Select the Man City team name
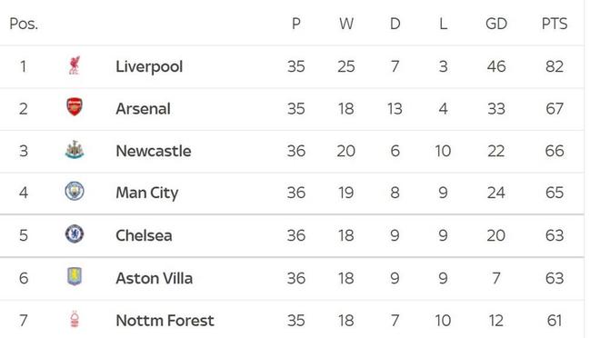This screenshot has height=338, width=600. click(147, 194)
